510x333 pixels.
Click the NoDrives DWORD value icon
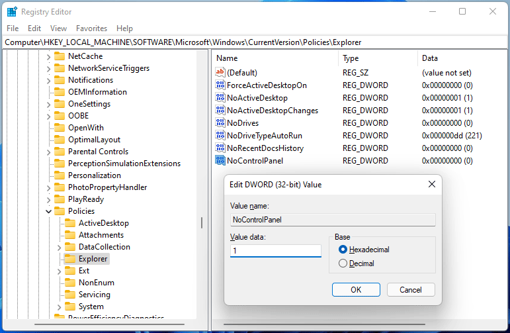point(220,122)
